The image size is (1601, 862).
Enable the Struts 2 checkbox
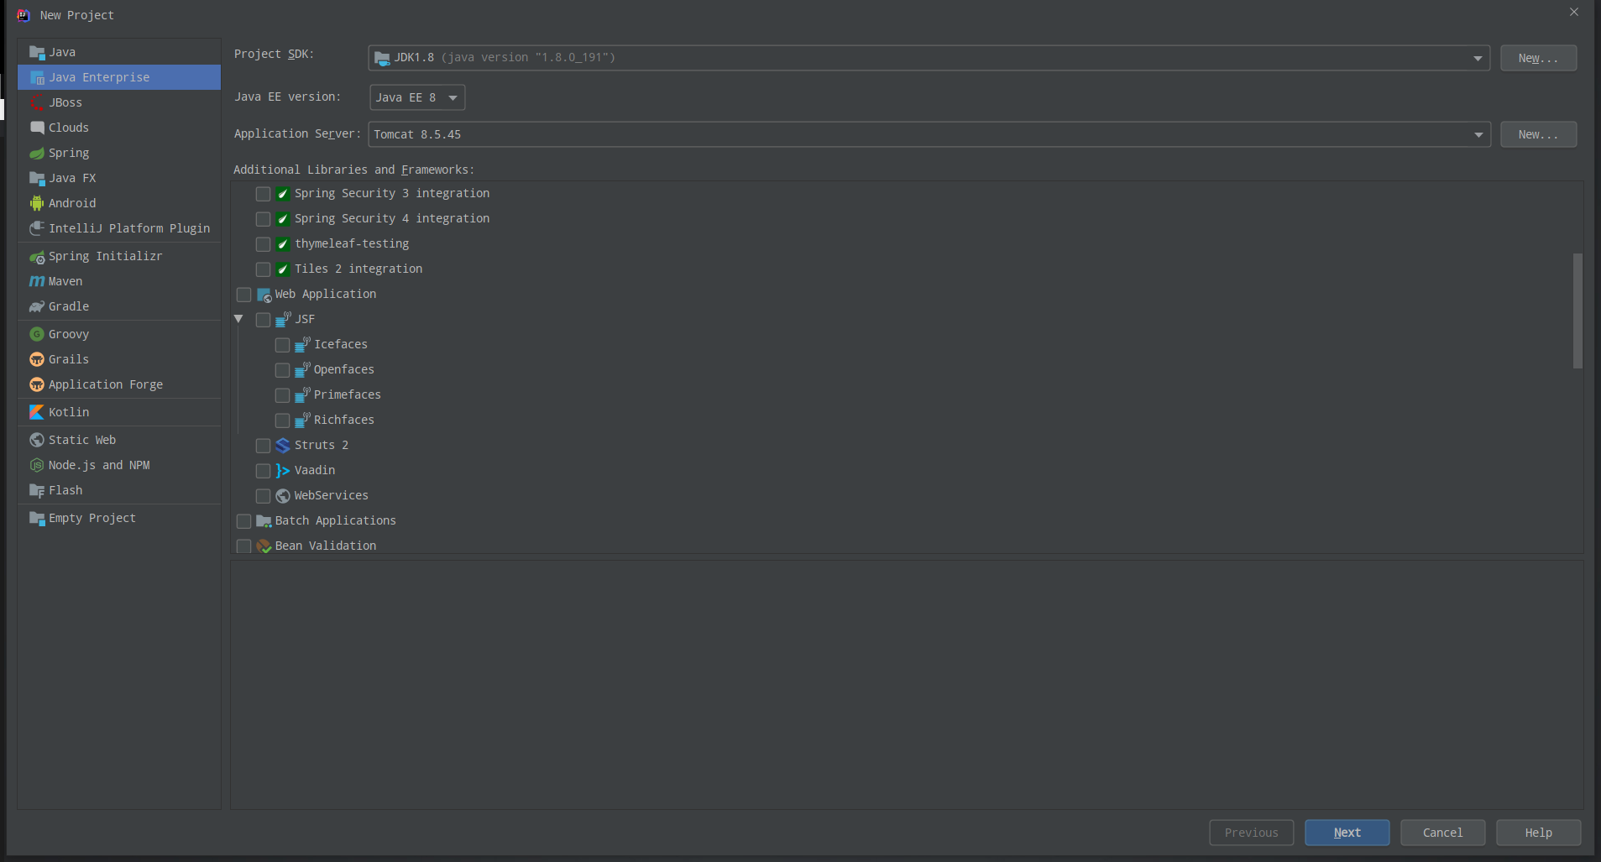[263, 446]
